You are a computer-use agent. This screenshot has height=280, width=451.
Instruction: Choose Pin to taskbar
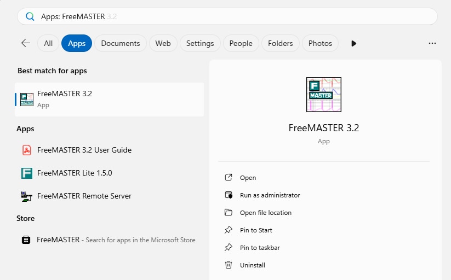click(260, 248)
